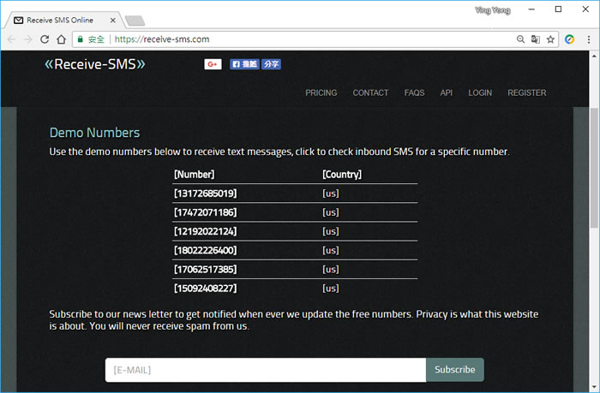Click the E-MAIL input field
The image size is (600, 393).
coord(265,370)
